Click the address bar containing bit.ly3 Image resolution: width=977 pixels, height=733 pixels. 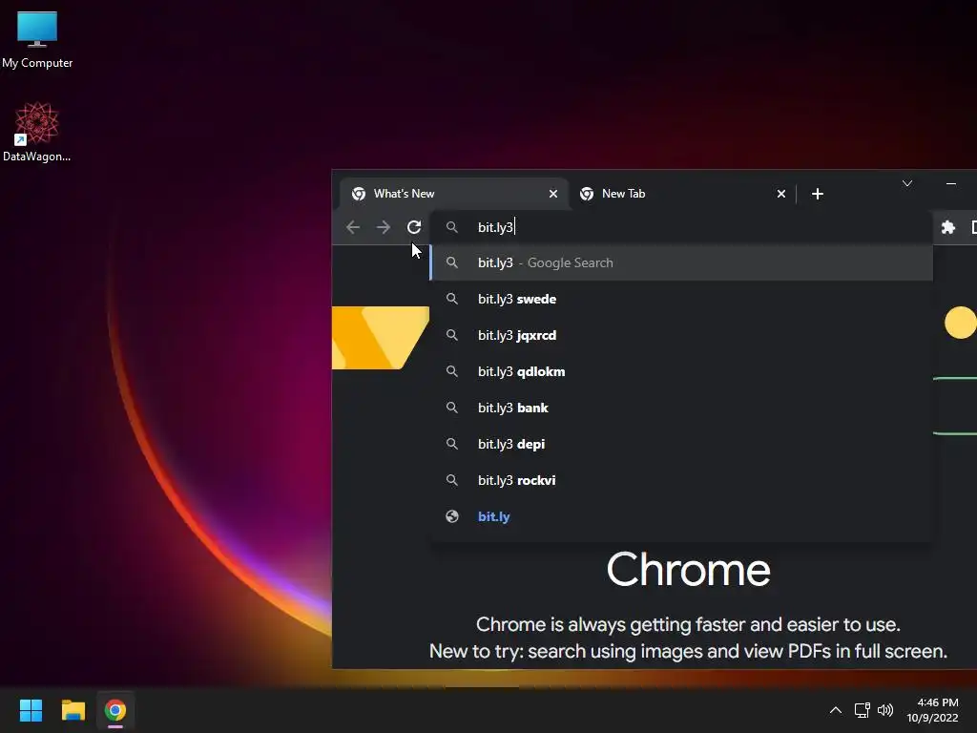click(681, 227)
